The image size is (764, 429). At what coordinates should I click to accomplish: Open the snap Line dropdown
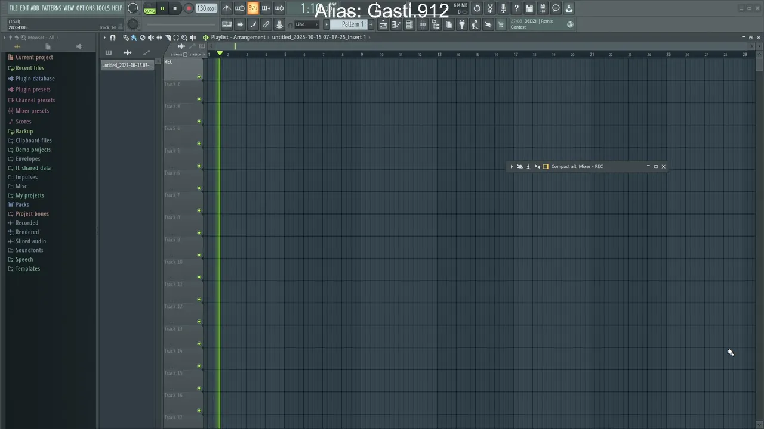tap(307, 24)
